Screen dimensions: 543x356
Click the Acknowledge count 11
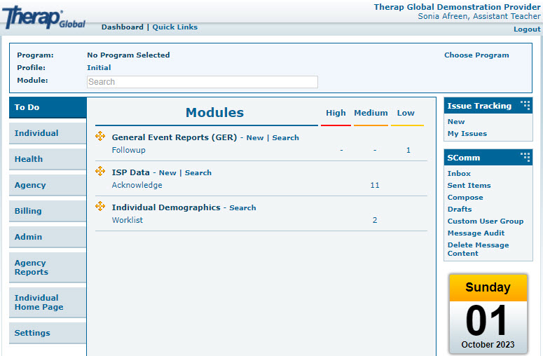(x=375, y=185)
